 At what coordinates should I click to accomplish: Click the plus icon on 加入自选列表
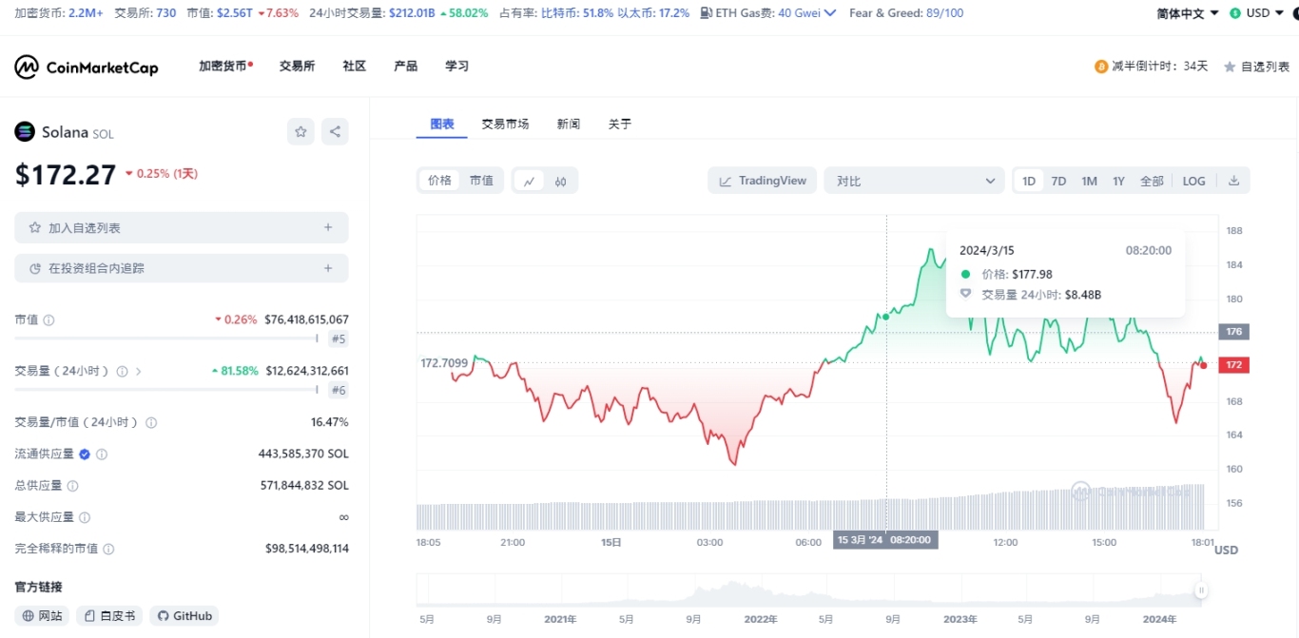click(328, 228)
